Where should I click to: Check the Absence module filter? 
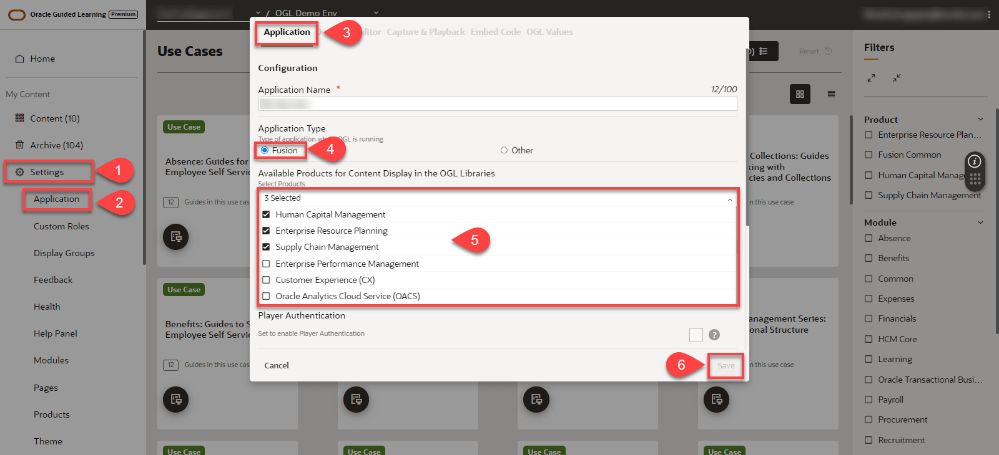coord(869,238)
